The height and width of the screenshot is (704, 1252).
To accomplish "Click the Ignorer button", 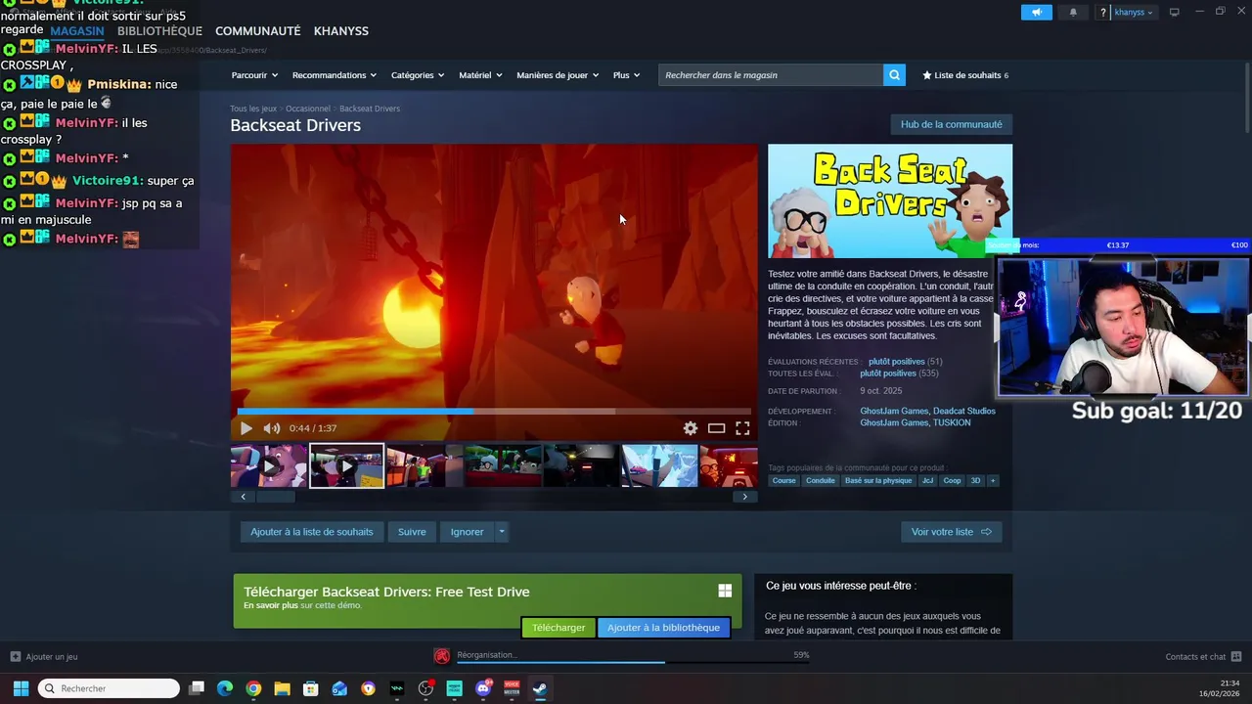I will (x=467, y=532).
